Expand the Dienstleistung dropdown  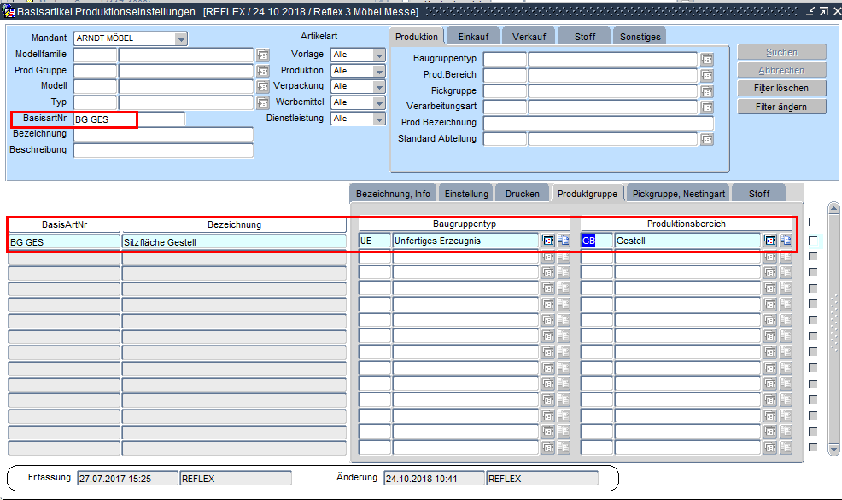[379, 119]
